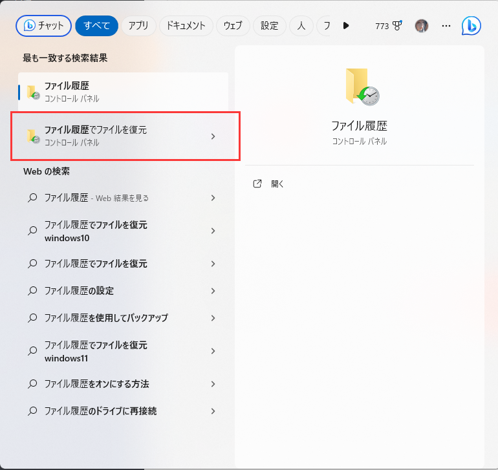The width and height of the screenshot is (498, 470).
Task: Click コントロール パネル label in preview pane
Action: [359, 141]
